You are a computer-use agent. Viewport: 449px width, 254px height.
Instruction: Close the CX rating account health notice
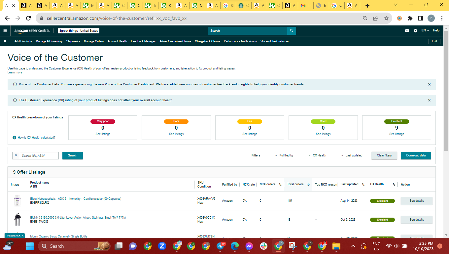click(429, 100)
